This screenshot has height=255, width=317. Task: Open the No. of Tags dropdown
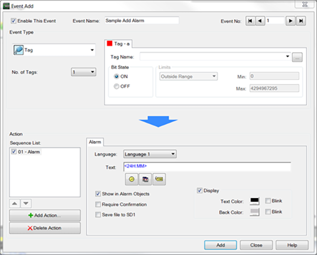coord(83,72)
